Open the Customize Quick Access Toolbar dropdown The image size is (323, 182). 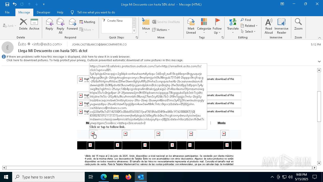click(44, 4)
